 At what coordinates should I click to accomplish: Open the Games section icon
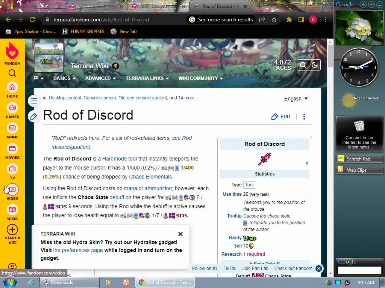point(12,108)
